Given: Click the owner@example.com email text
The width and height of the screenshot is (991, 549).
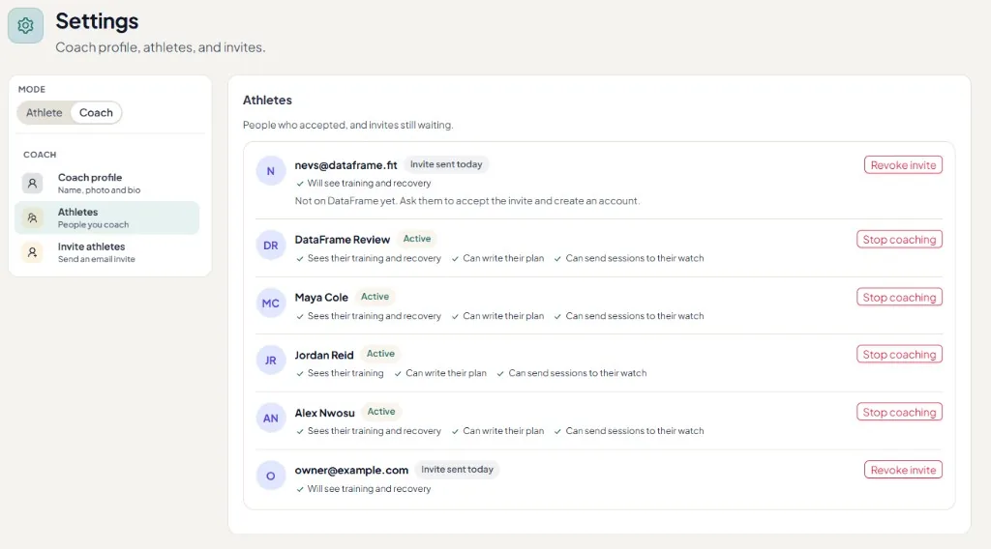Looking at the screenshot, I should [x=351, y=470].
